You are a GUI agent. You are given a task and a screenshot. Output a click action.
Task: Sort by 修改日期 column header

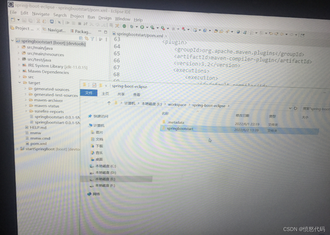(x=242, y=116)
